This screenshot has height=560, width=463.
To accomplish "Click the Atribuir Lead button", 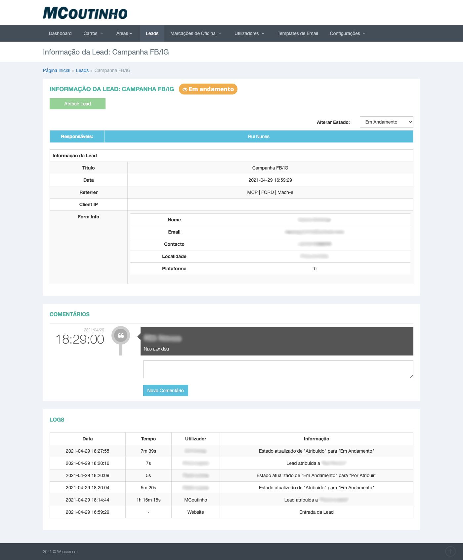I will (x=77, y=104).
